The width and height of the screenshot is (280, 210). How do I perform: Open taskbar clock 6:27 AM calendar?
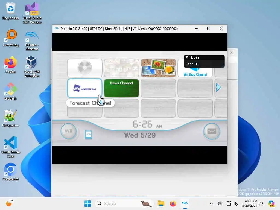(250, 203)
